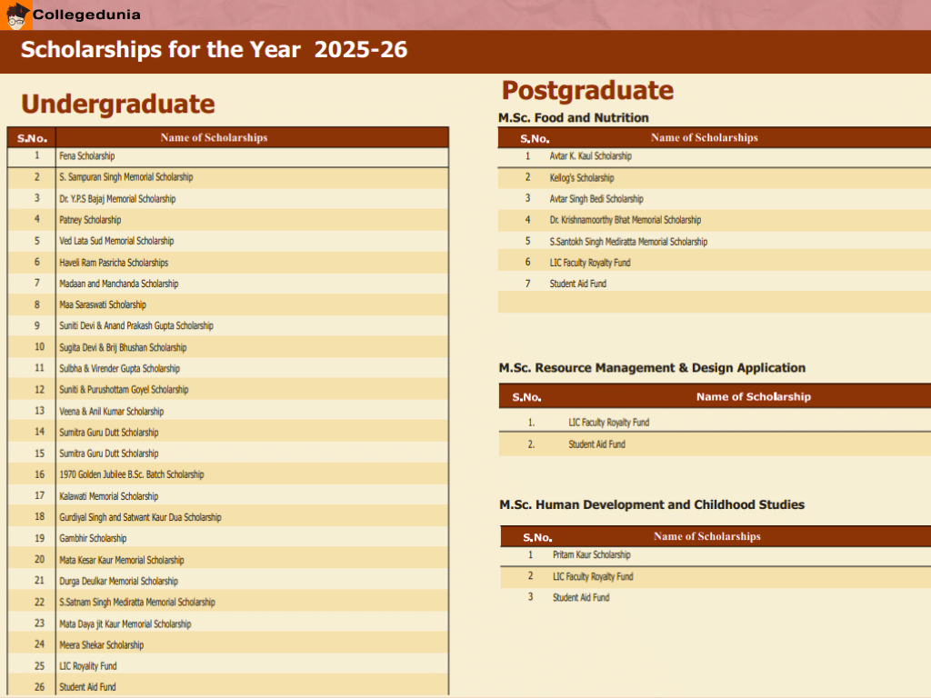Click the Postgraduate section heading
This screenshot has width=931, height=698.
(x=587, y=91)
